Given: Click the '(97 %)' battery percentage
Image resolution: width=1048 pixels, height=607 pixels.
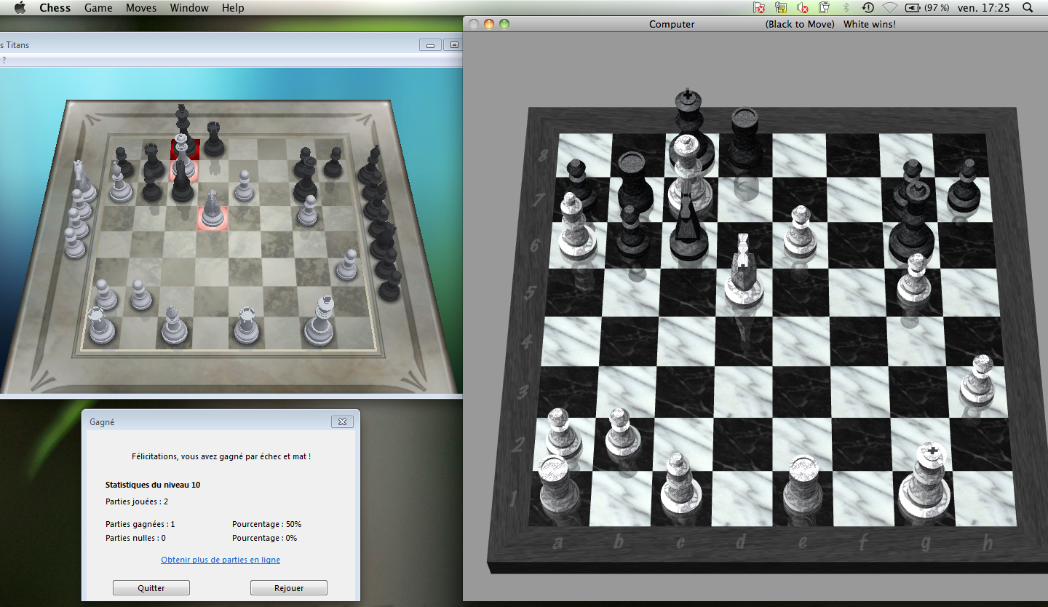Looking at the screenshot, I should 937,8.
